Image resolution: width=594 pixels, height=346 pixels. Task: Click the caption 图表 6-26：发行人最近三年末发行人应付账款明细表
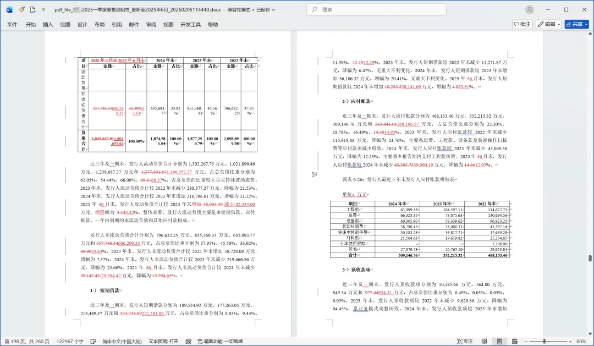(399, 179)
